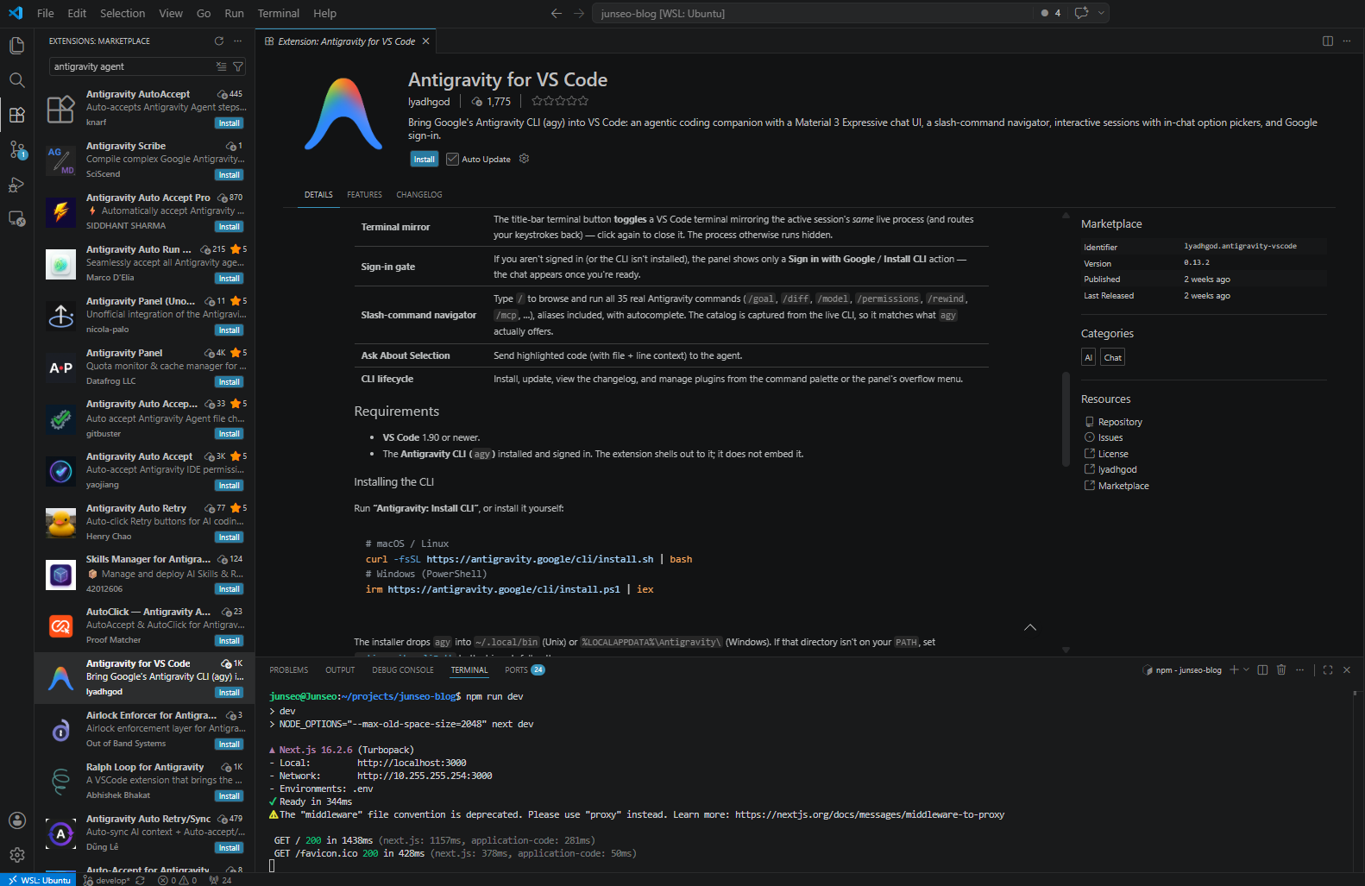Open Remote Explorer activity bar icon
1365x886 pixels.
(16, 219)
